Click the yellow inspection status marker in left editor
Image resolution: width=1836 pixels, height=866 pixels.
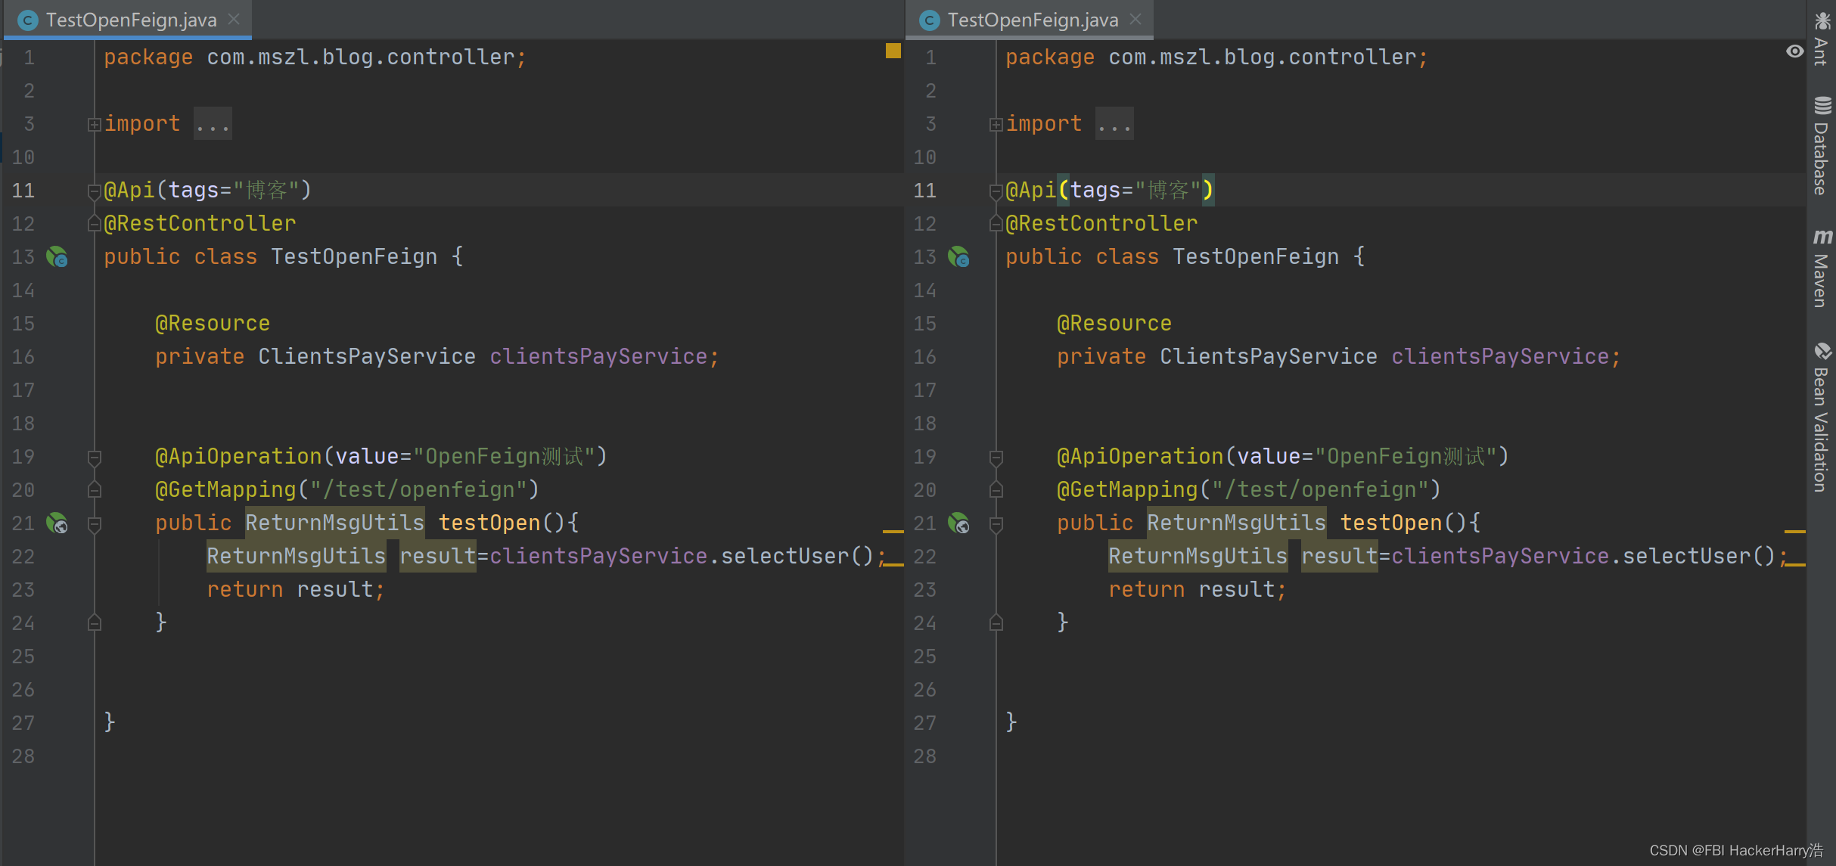click(893, 51)
